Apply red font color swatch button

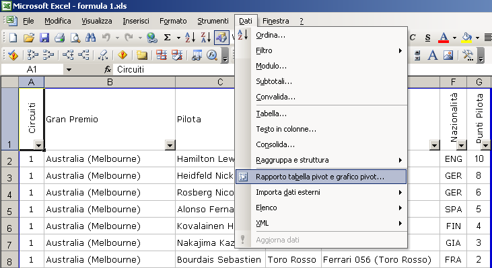point(443,38)
